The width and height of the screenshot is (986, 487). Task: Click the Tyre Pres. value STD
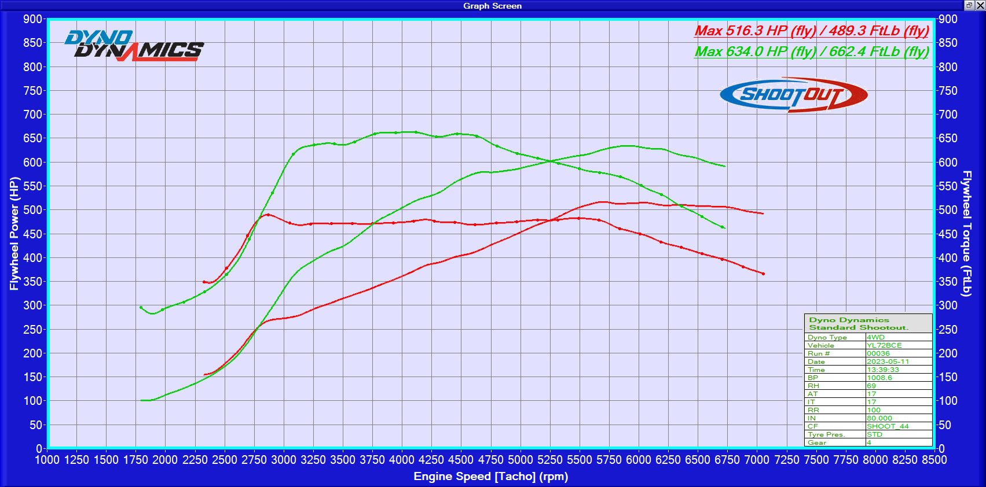[x=874, y=434]
